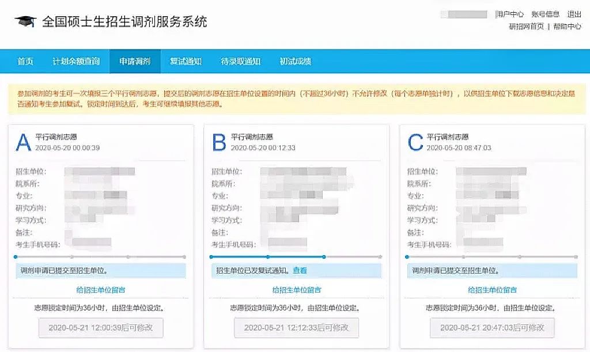
Task: Click the 12:00:39后可修改 button in card A
Action: tap(101, 327)
